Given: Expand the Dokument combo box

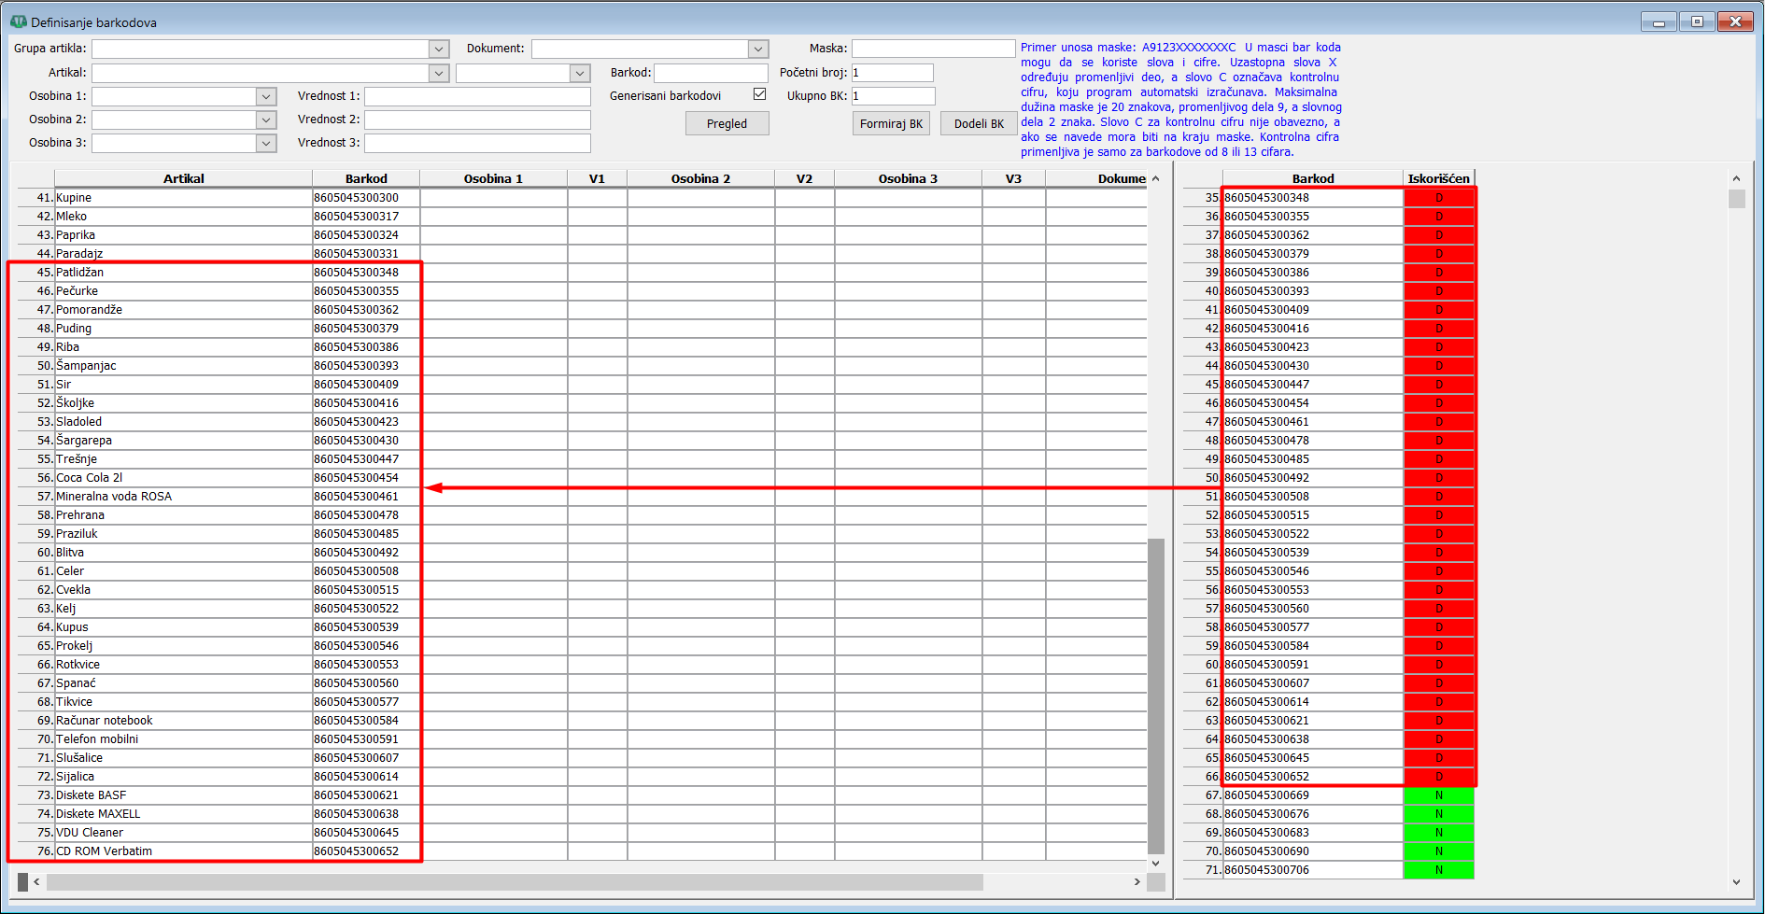Looking at the screenshot, I should click(x=758, y=49).
